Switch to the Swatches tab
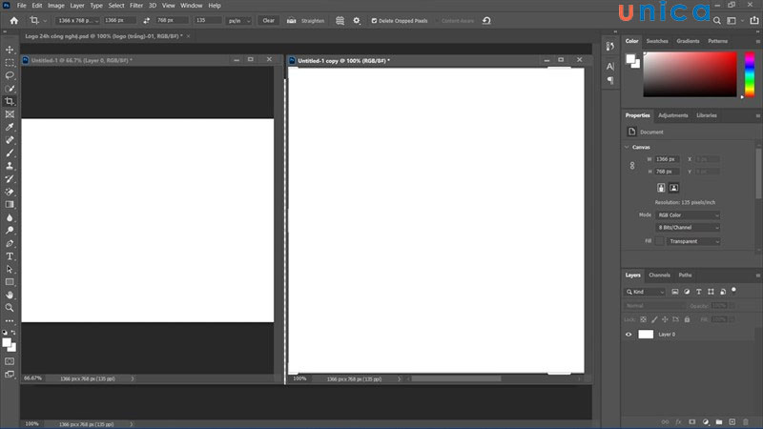The image size is (763, 429). [657, 41]
